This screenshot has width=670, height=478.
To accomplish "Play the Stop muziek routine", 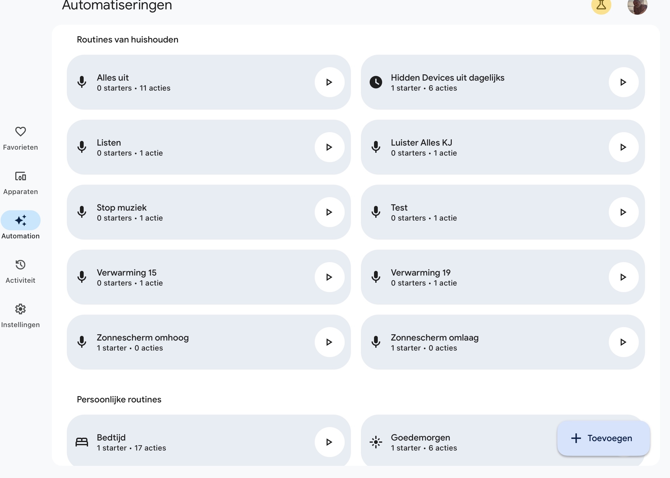I will (329, 212).
